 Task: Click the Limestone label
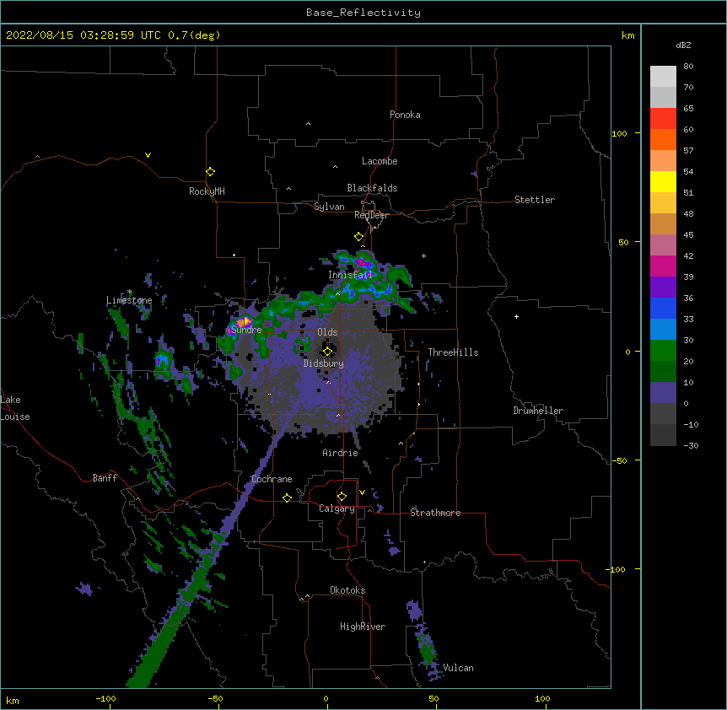pos(129,300)
